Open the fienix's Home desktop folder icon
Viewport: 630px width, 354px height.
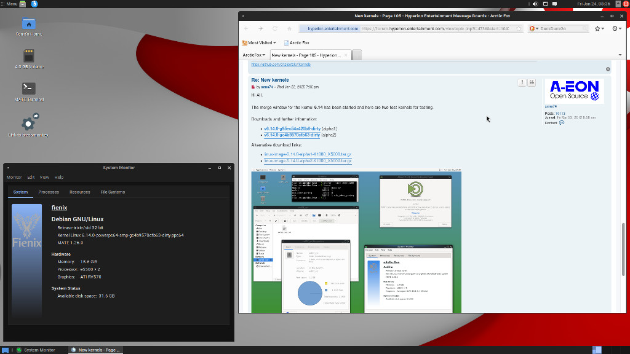[29, 27]
